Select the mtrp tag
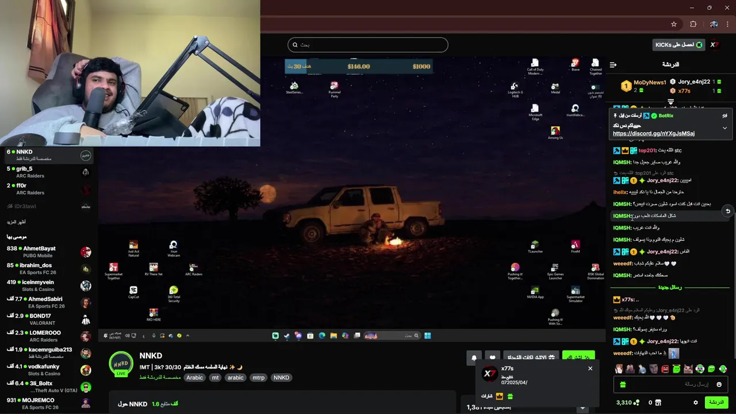The image size is (736, 414). coord(259,378)
